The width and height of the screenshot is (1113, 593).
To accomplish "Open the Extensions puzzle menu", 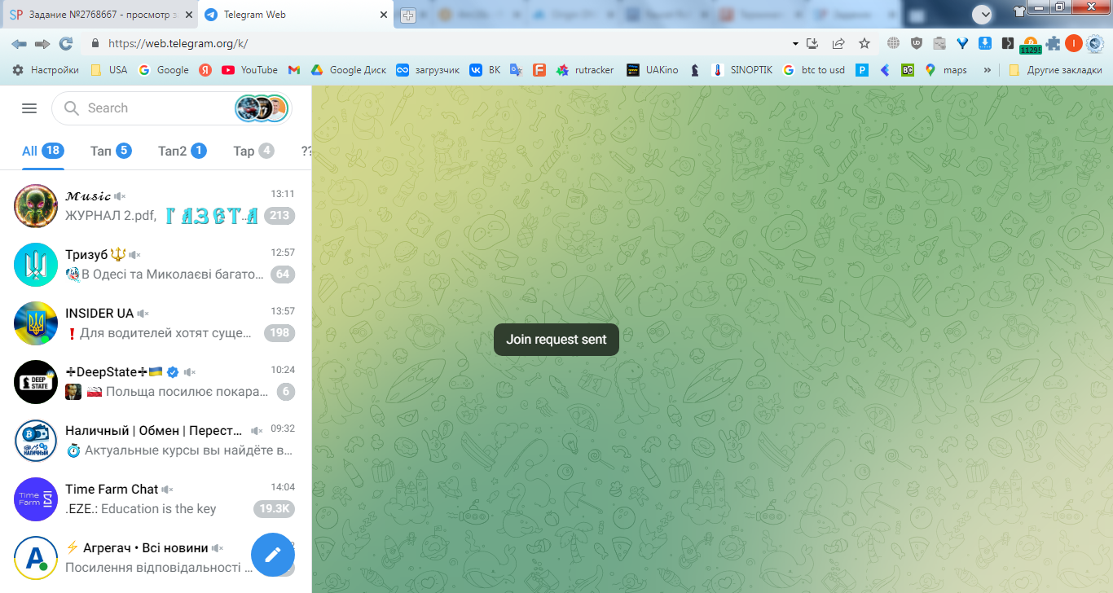I will click(1054, 44).
